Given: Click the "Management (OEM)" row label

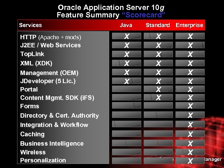Looking at the screenshot, I should coord(49,73).
